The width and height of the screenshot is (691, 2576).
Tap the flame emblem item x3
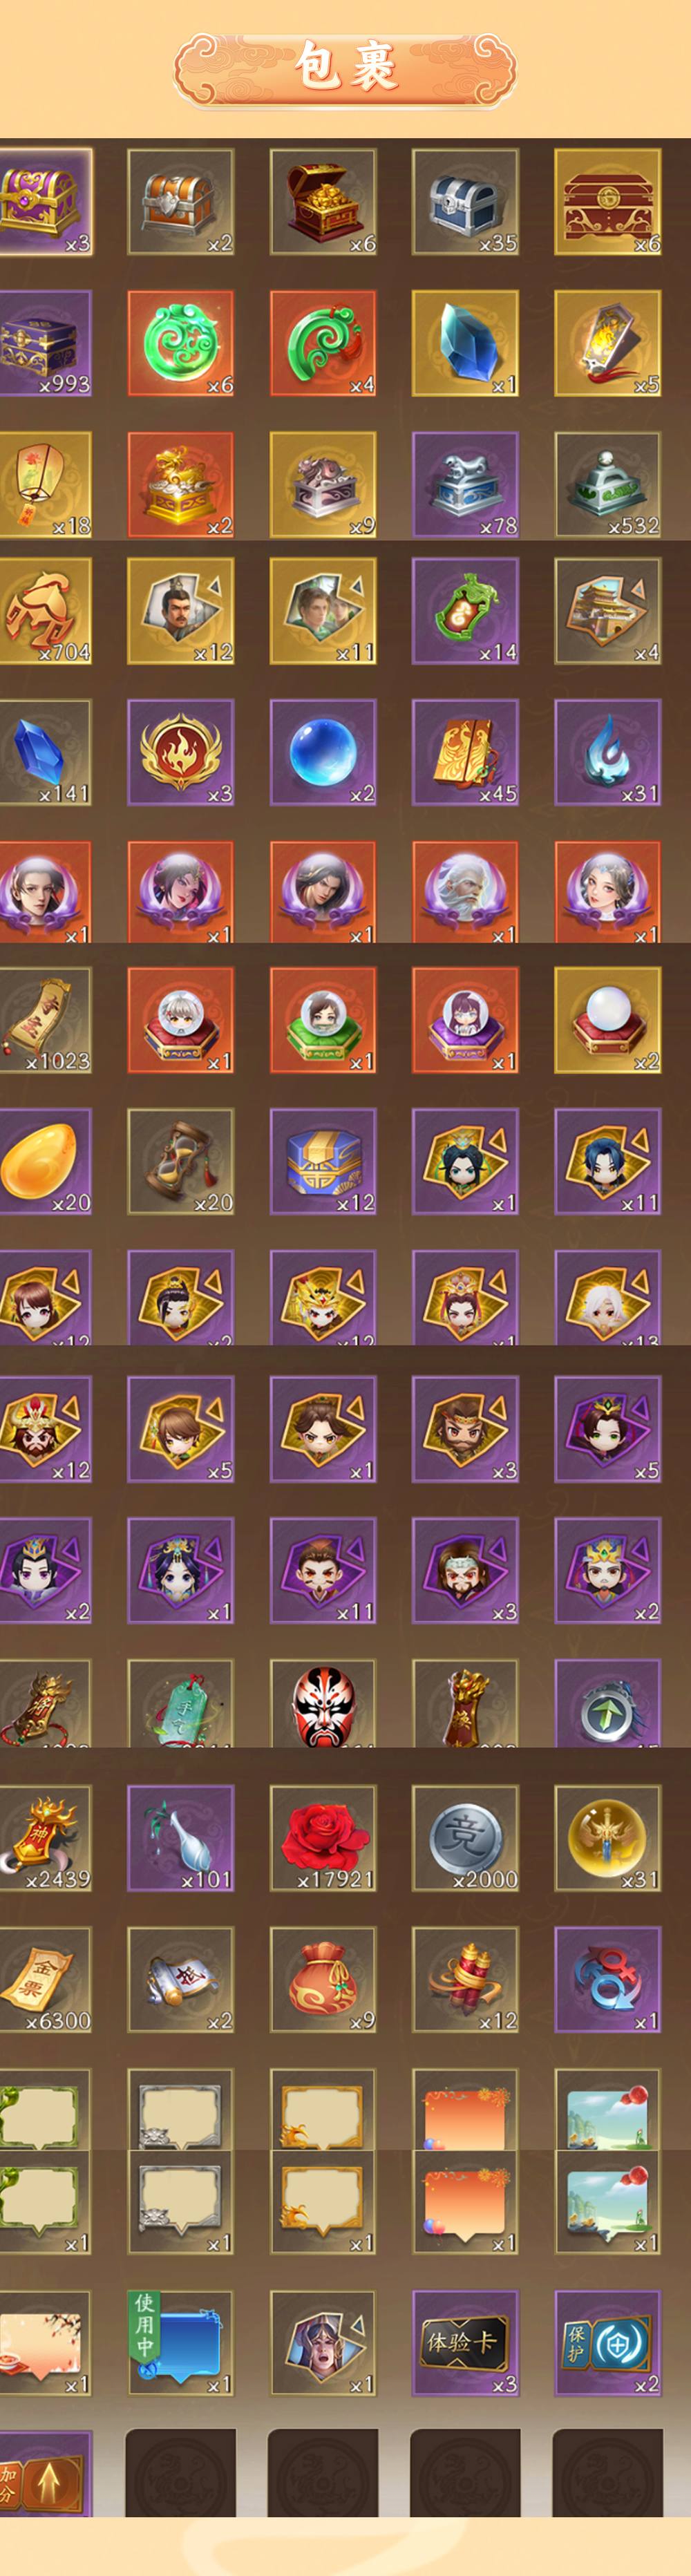pyautogui.click(x=181, y=752)
